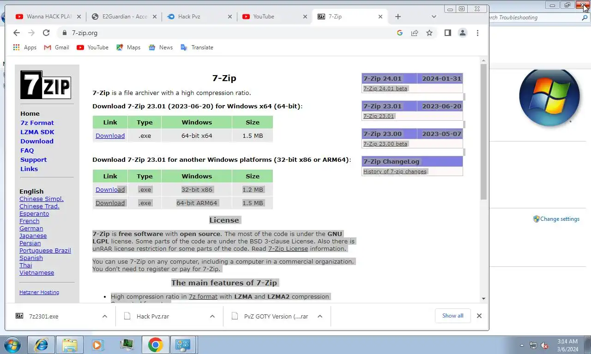Screen dimensions: 591x354
Task: Switch to the Wanna HACK PLANTS tab
Action: click(48, 17)
